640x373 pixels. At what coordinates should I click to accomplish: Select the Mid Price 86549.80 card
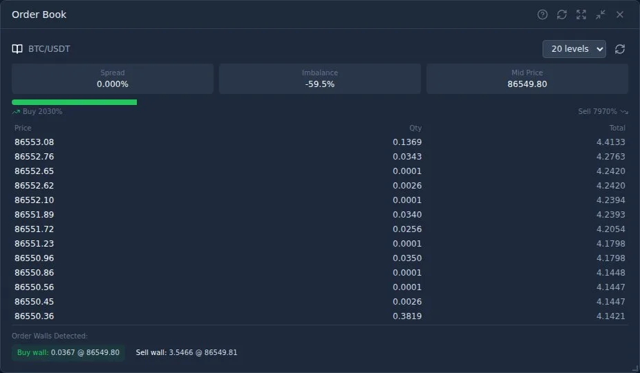(527, 78)
